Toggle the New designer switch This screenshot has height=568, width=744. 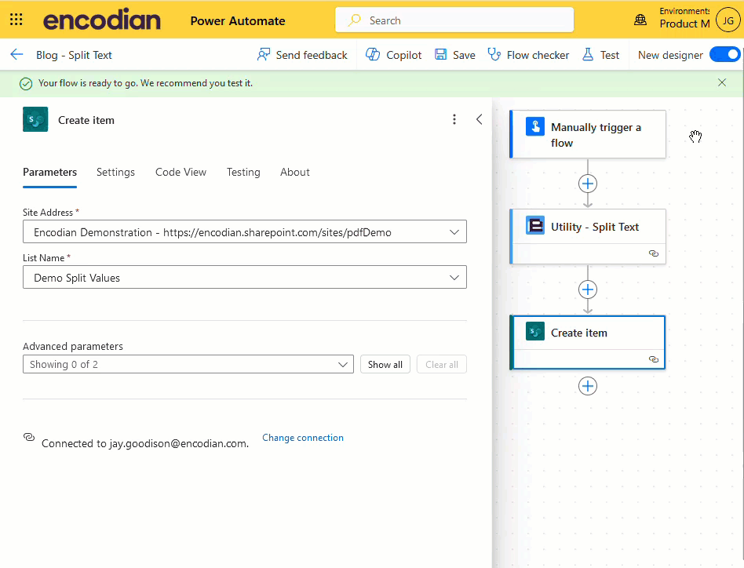point(725,54)
